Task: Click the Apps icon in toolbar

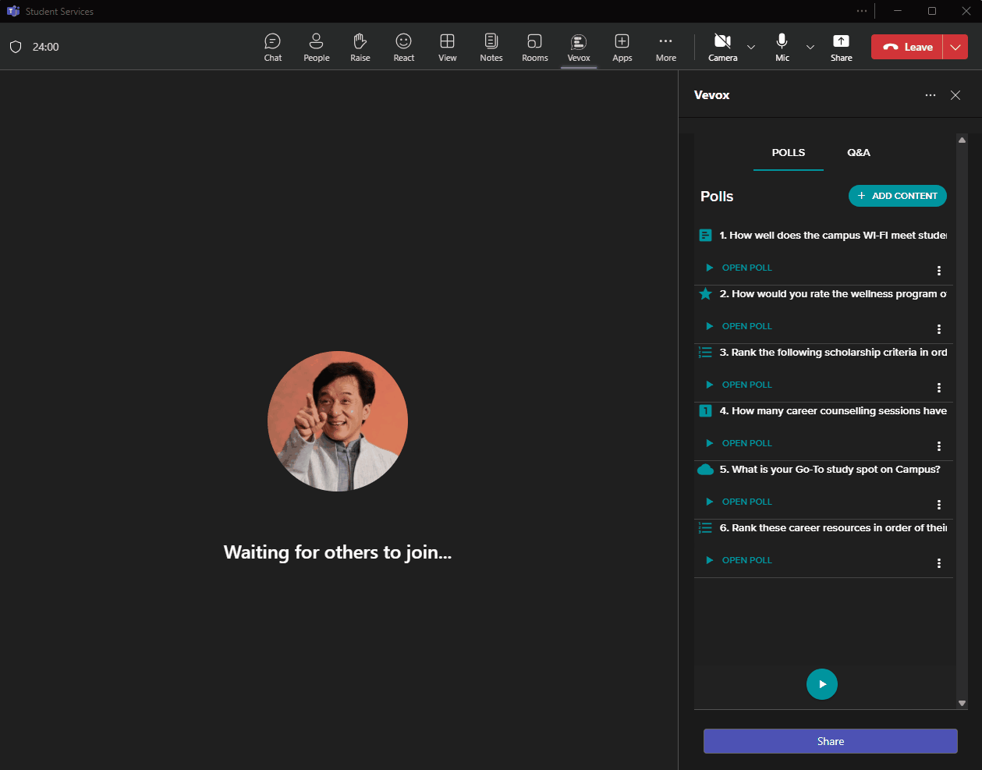Action: [622, 47]
